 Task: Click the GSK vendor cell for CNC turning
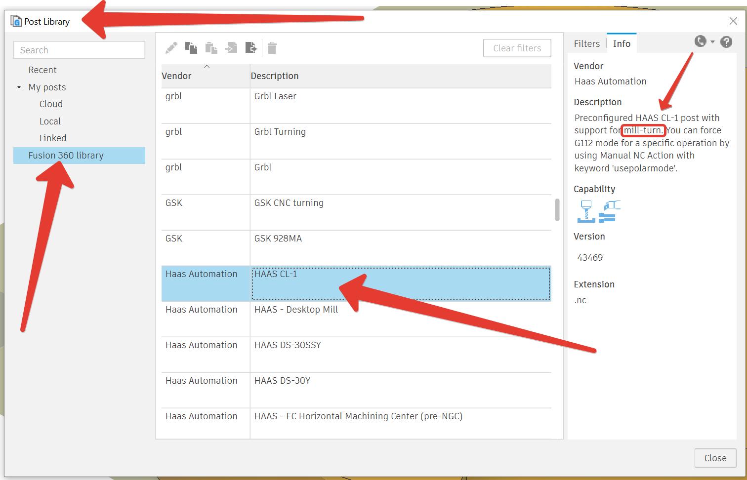(x=206, y=212)
